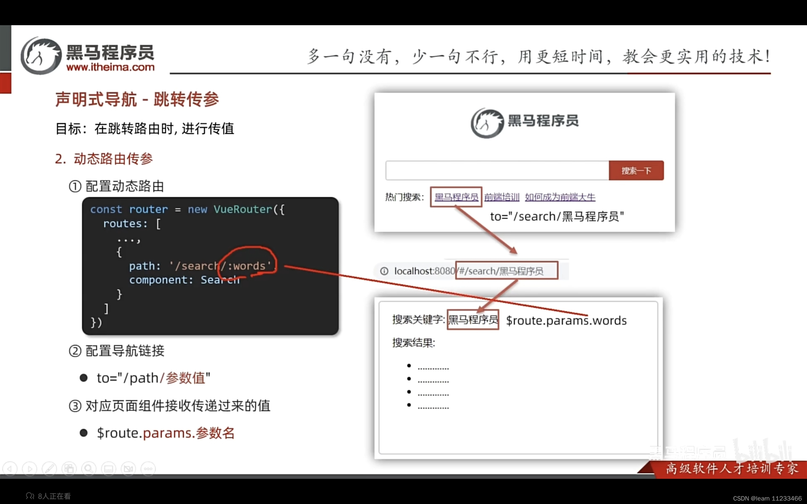Viewport: 807px width, 504px height.
Task: Open the 如何成为前端大牛 link
Action: [560, 197]
